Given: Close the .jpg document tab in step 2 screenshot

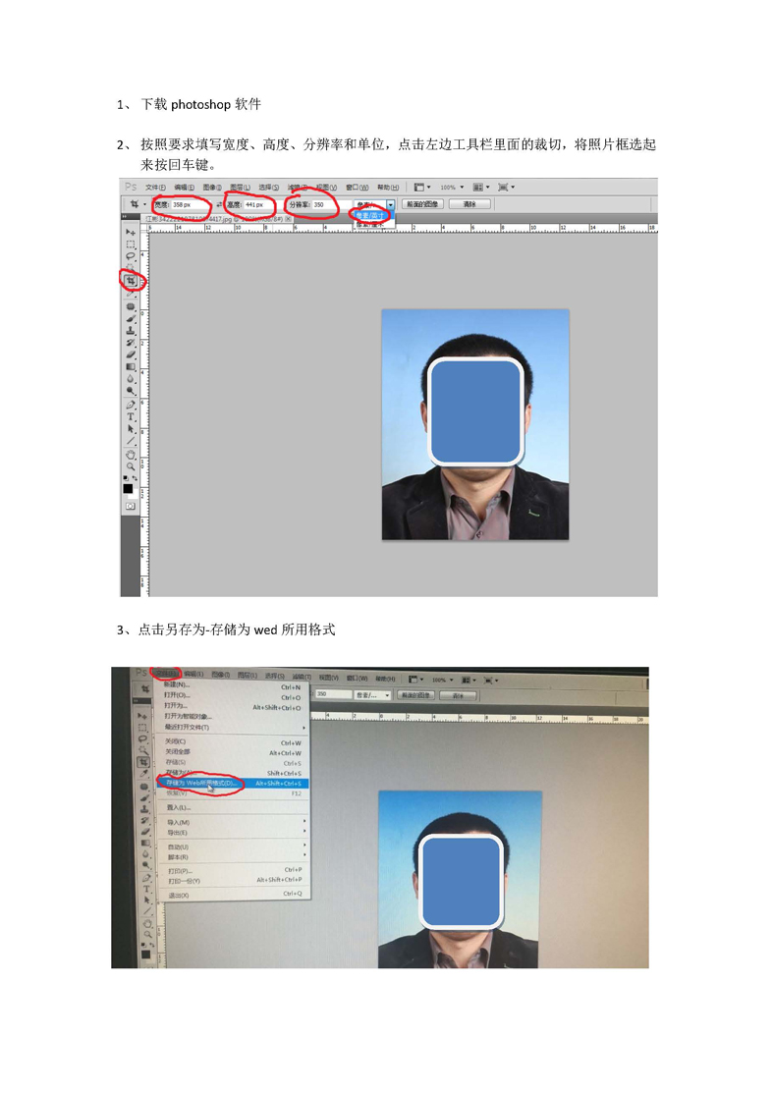Looking at the screenshot, I should pos(287,220).
